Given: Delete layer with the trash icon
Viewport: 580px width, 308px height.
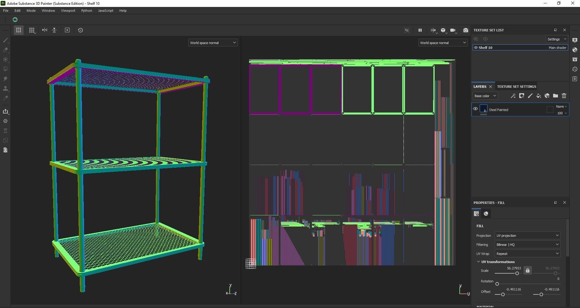Looking at the screenshot, I should [564, 96].
